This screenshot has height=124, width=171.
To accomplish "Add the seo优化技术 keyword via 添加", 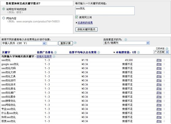I will coord(159,85).
